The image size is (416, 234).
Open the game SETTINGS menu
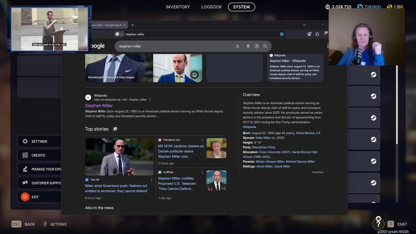[x=39, y=141]
